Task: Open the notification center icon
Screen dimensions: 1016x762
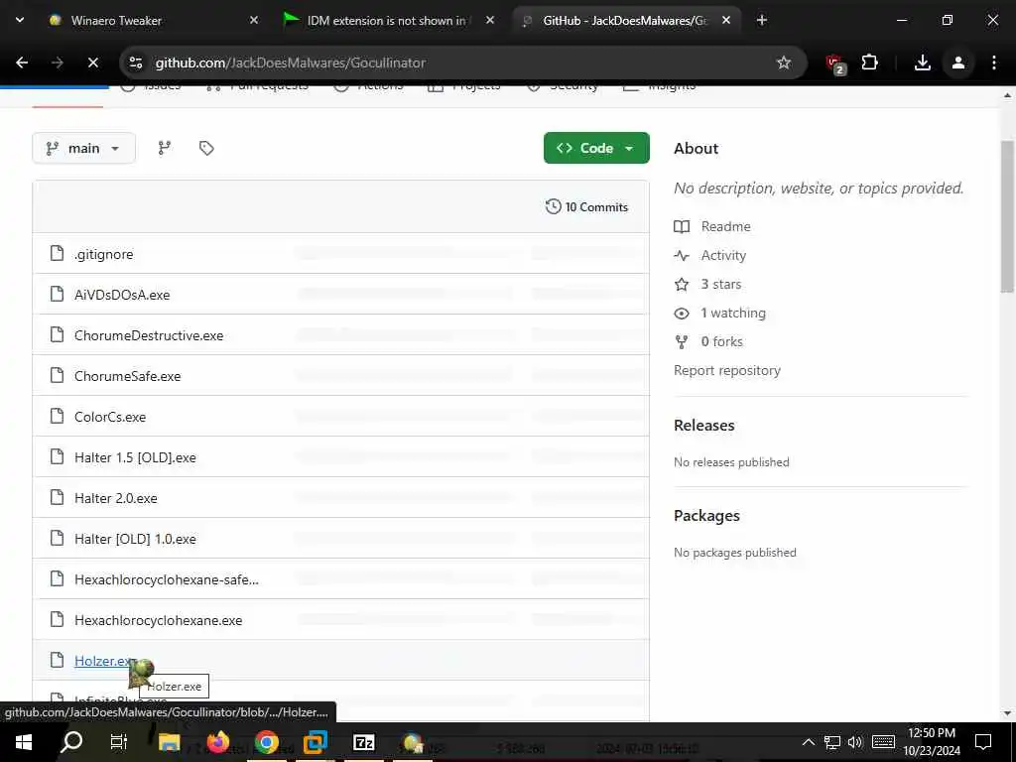Action: pyautogui.click(x=983, y=742)
